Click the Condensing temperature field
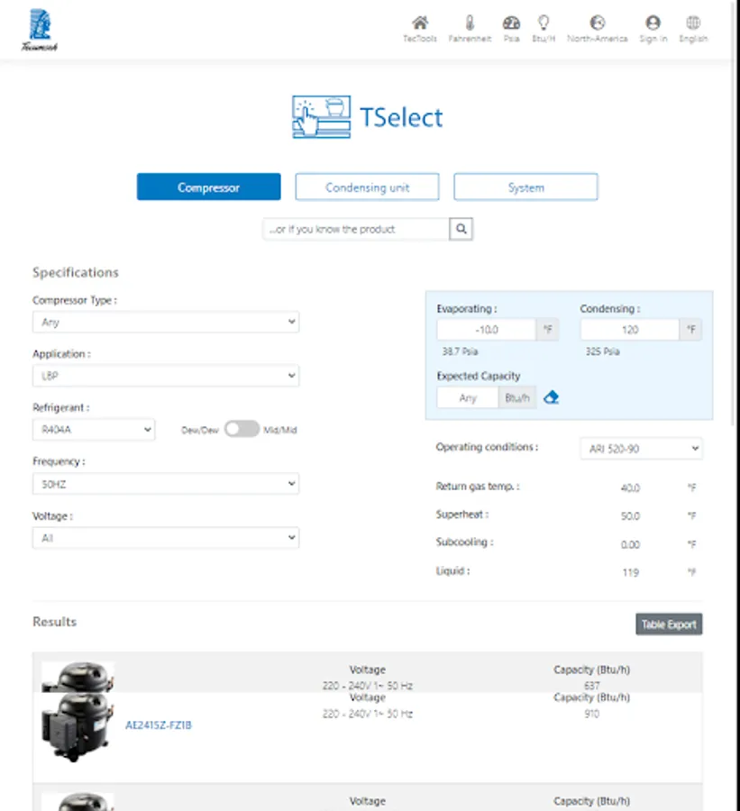740x811 pixels. tap(629, 330)
